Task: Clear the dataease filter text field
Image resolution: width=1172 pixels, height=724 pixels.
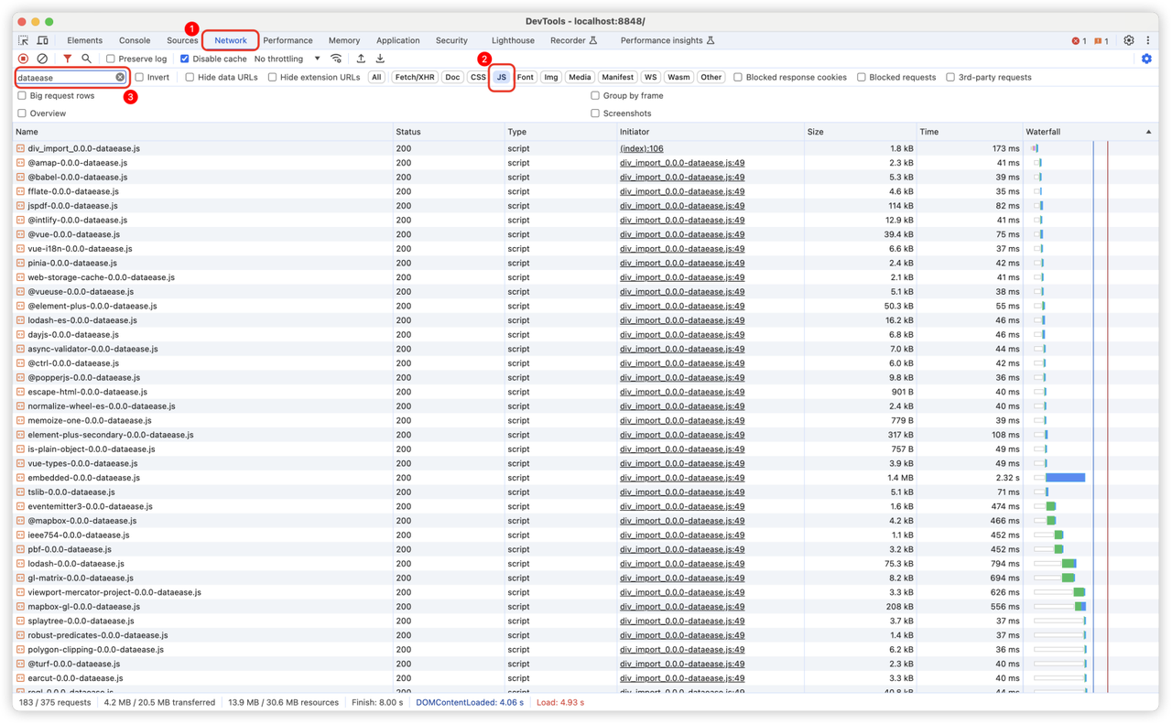Action: click(120, 78)
